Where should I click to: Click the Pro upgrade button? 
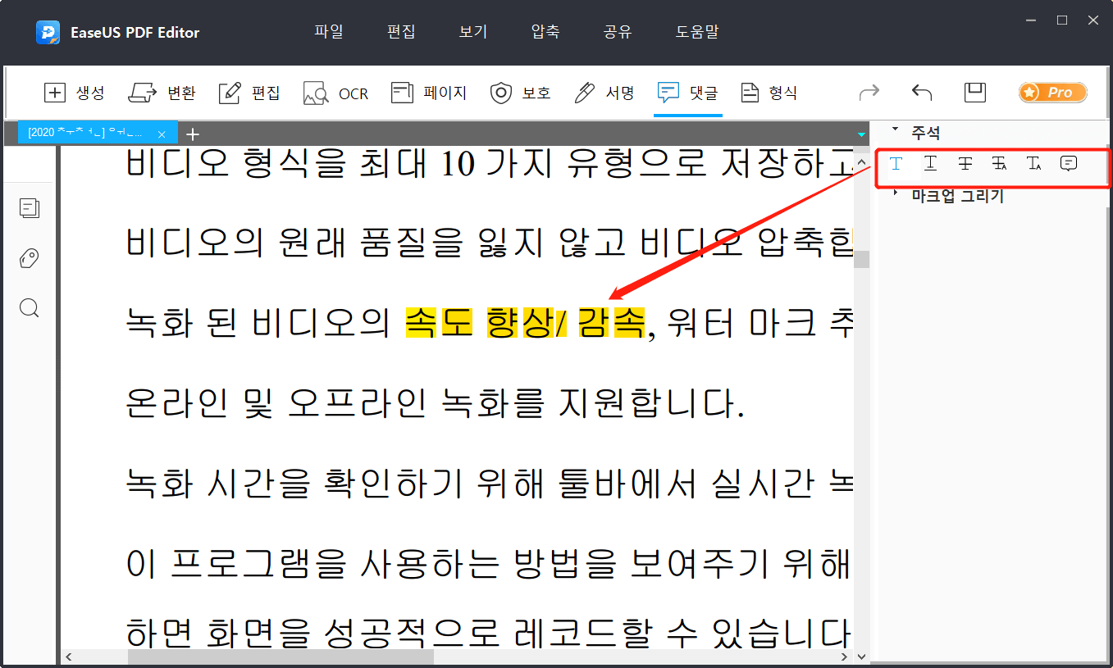coord(1052,93)
